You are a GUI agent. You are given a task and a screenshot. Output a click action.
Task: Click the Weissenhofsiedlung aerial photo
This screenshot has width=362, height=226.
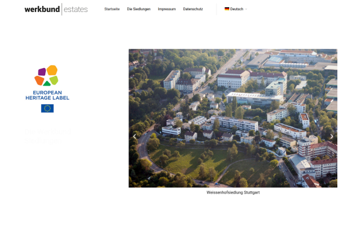pyautogui.click(x=233, y=118)
